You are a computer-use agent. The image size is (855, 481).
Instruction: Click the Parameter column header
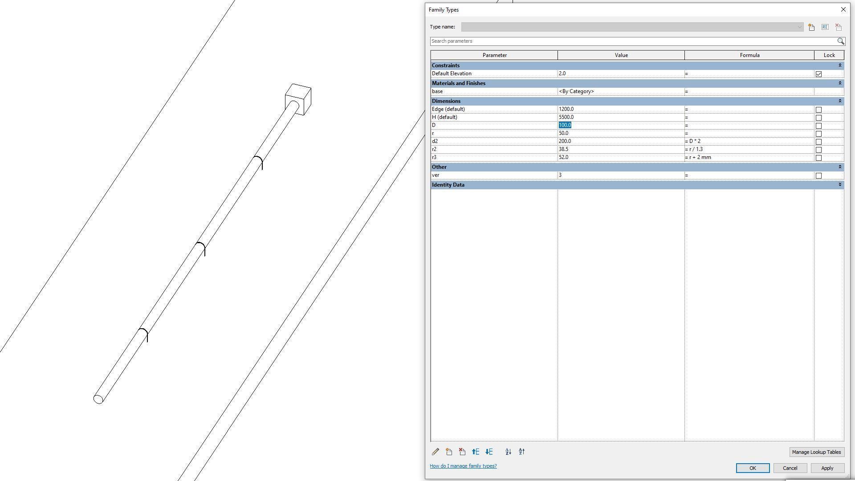tap(494, 55)
